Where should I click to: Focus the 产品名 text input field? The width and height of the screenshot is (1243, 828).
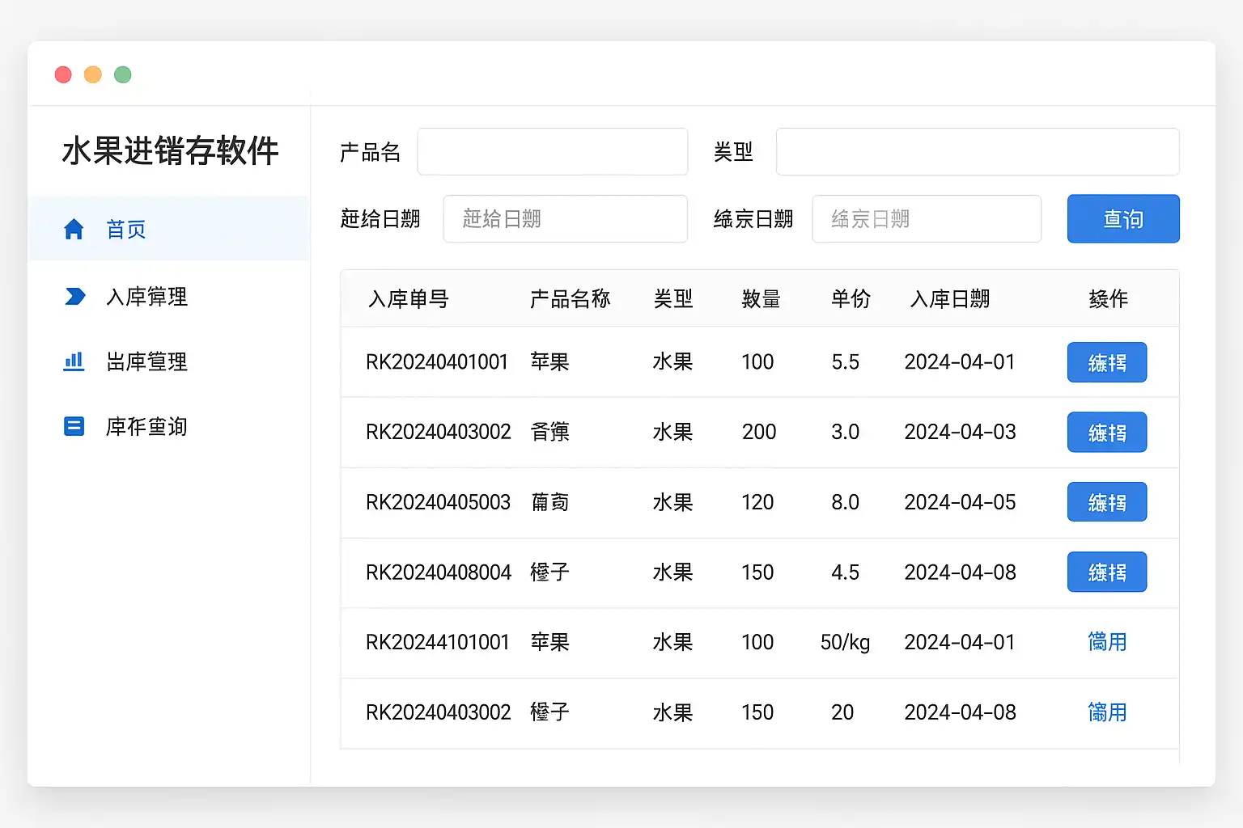[552, 151]
